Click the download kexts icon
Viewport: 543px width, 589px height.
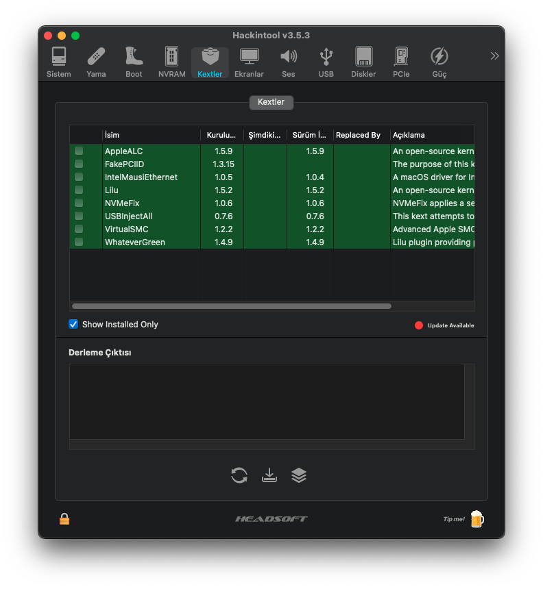pos(269,475)
